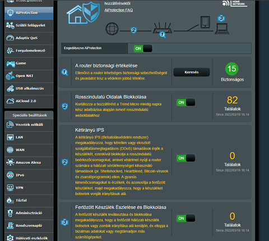This screenshot has height=241, width=269.
Task: Click the Home Network logo at top
Action: [x=235, y=3]
